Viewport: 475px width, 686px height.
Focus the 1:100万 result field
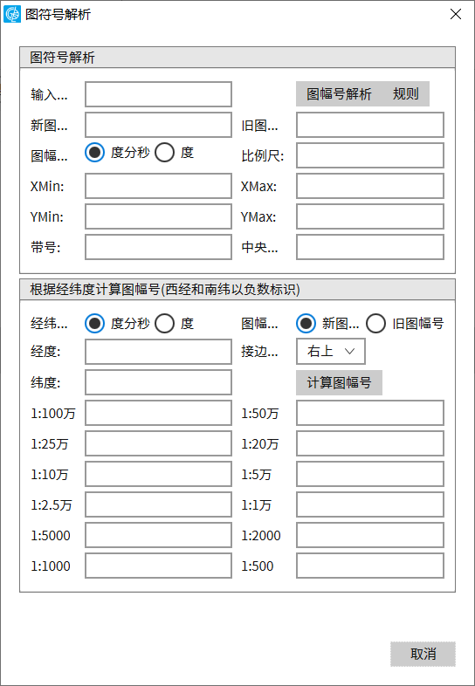(159, 413)
